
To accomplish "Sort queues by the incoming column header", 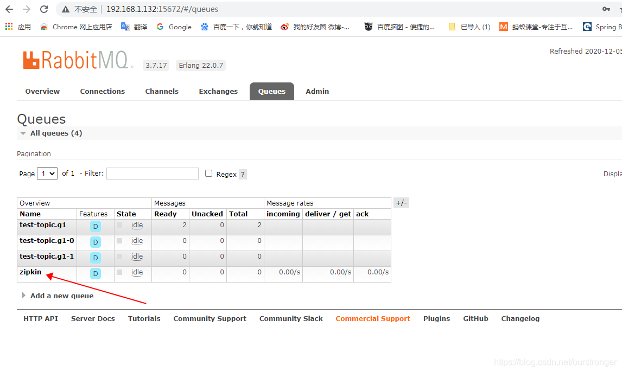I will click(283, 214).
